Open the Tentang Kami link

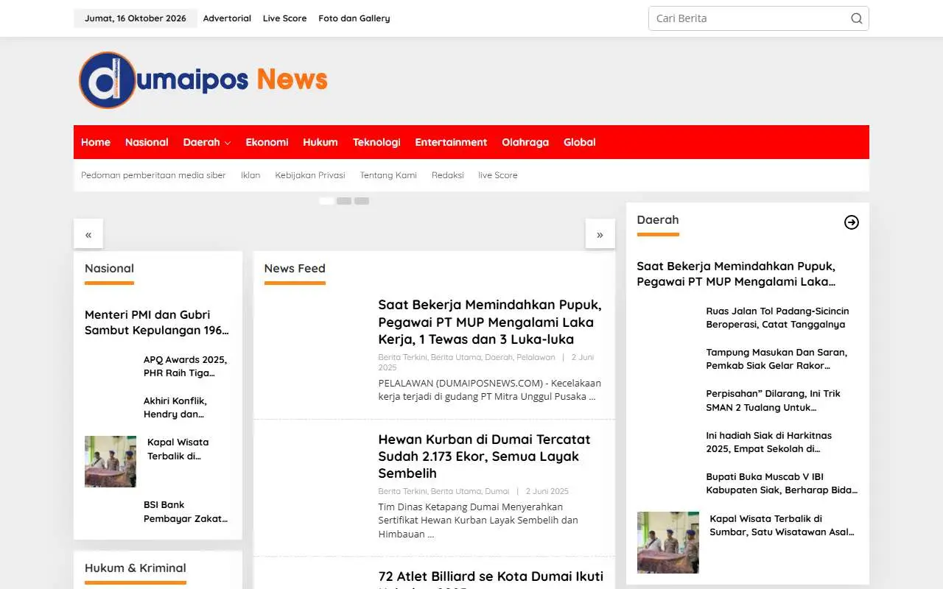click(388, 175)
